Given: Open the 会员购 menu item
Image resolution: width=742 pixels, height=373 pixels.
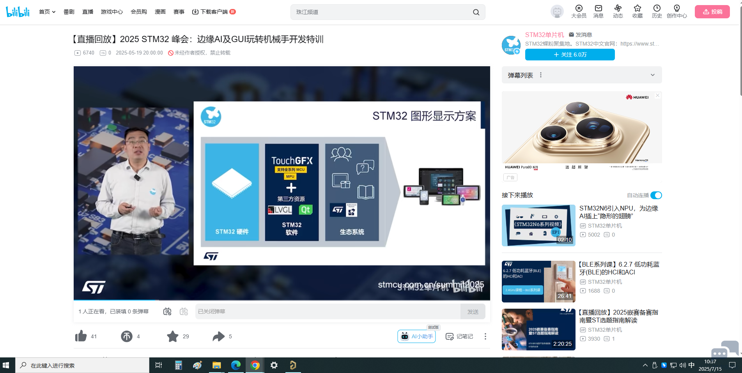Looking at the screenshot, I should [x=139, y=12].
